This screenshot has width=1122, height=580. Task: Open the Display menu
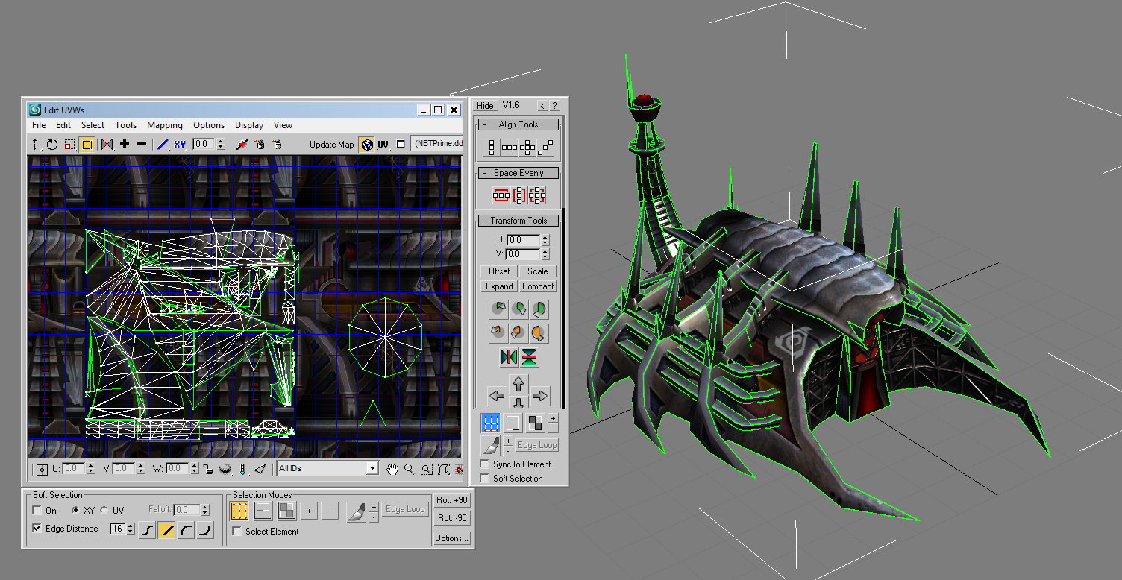click(249, 125)
